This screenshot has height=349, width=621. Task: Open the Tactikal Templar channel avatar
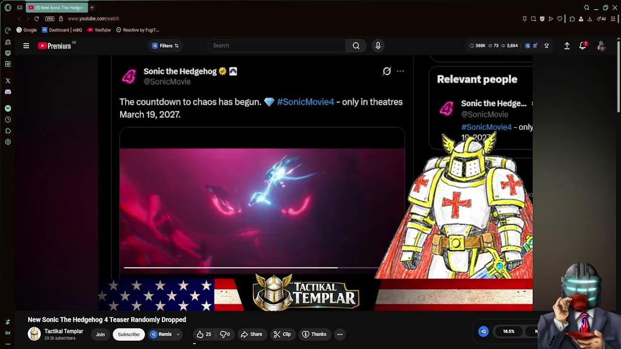pos(34,334)
